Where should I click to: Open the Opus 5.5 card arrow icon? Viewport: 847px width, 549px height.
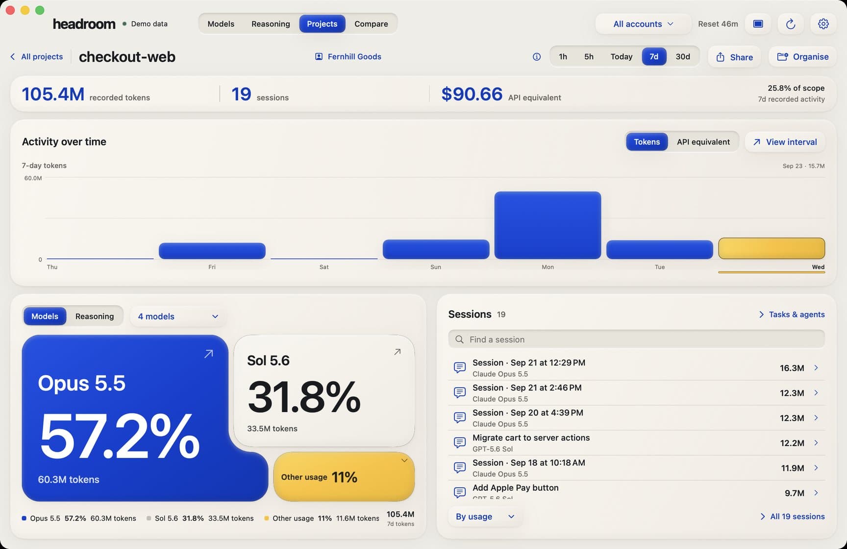[x=209, y=354]
